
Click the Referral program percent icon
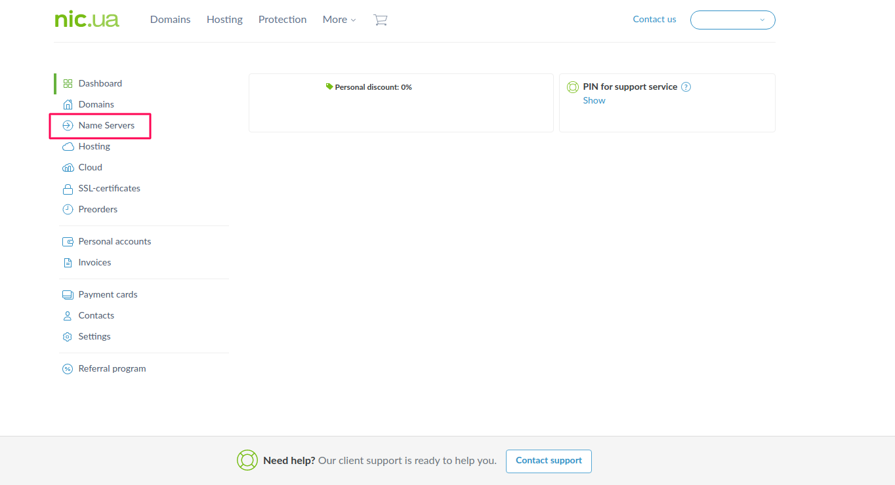click(x=68, y=368)
